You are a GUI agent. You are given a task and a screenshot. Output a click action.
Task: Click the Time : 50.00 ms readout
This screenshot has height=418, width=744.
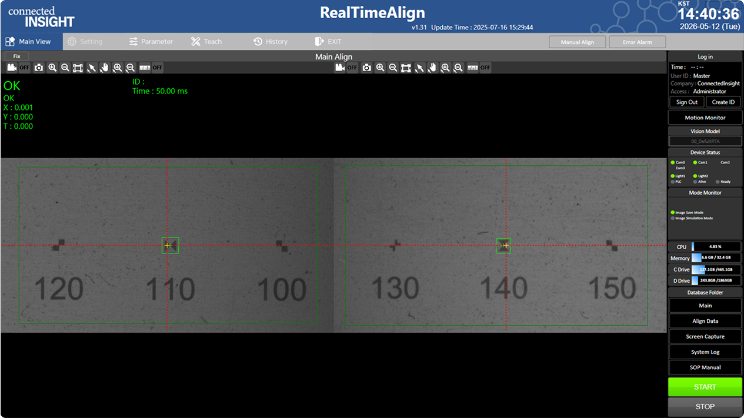click(160, 91)
